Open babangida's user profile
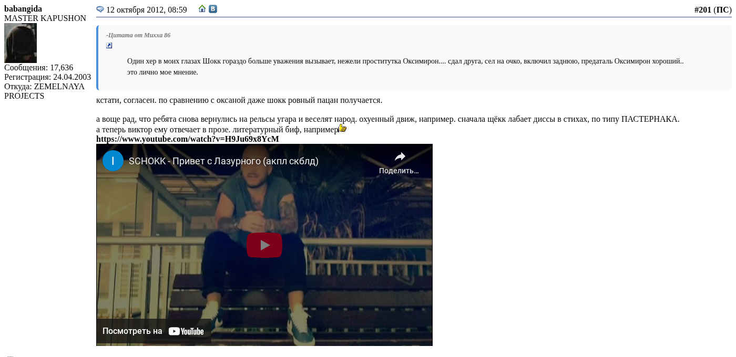Viewport: 736px width, 357px height. pyautogui.click(x=23, y=9)
